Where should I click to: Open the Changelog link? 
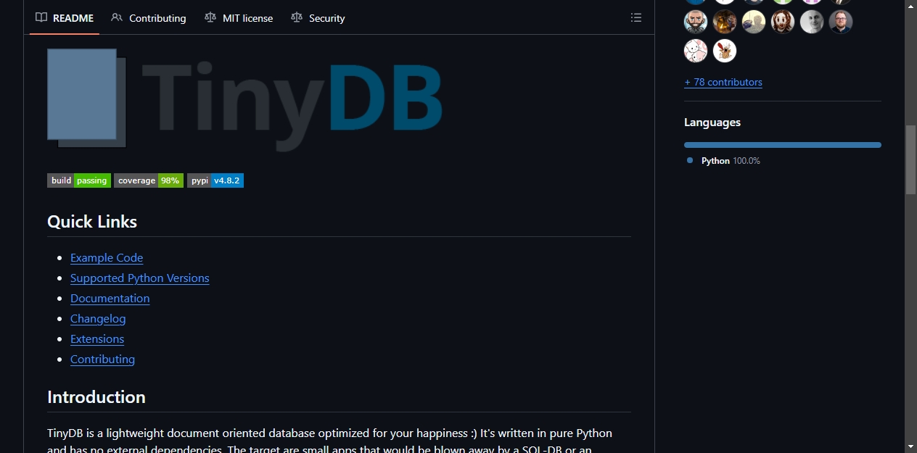click(x=98, y=318)
